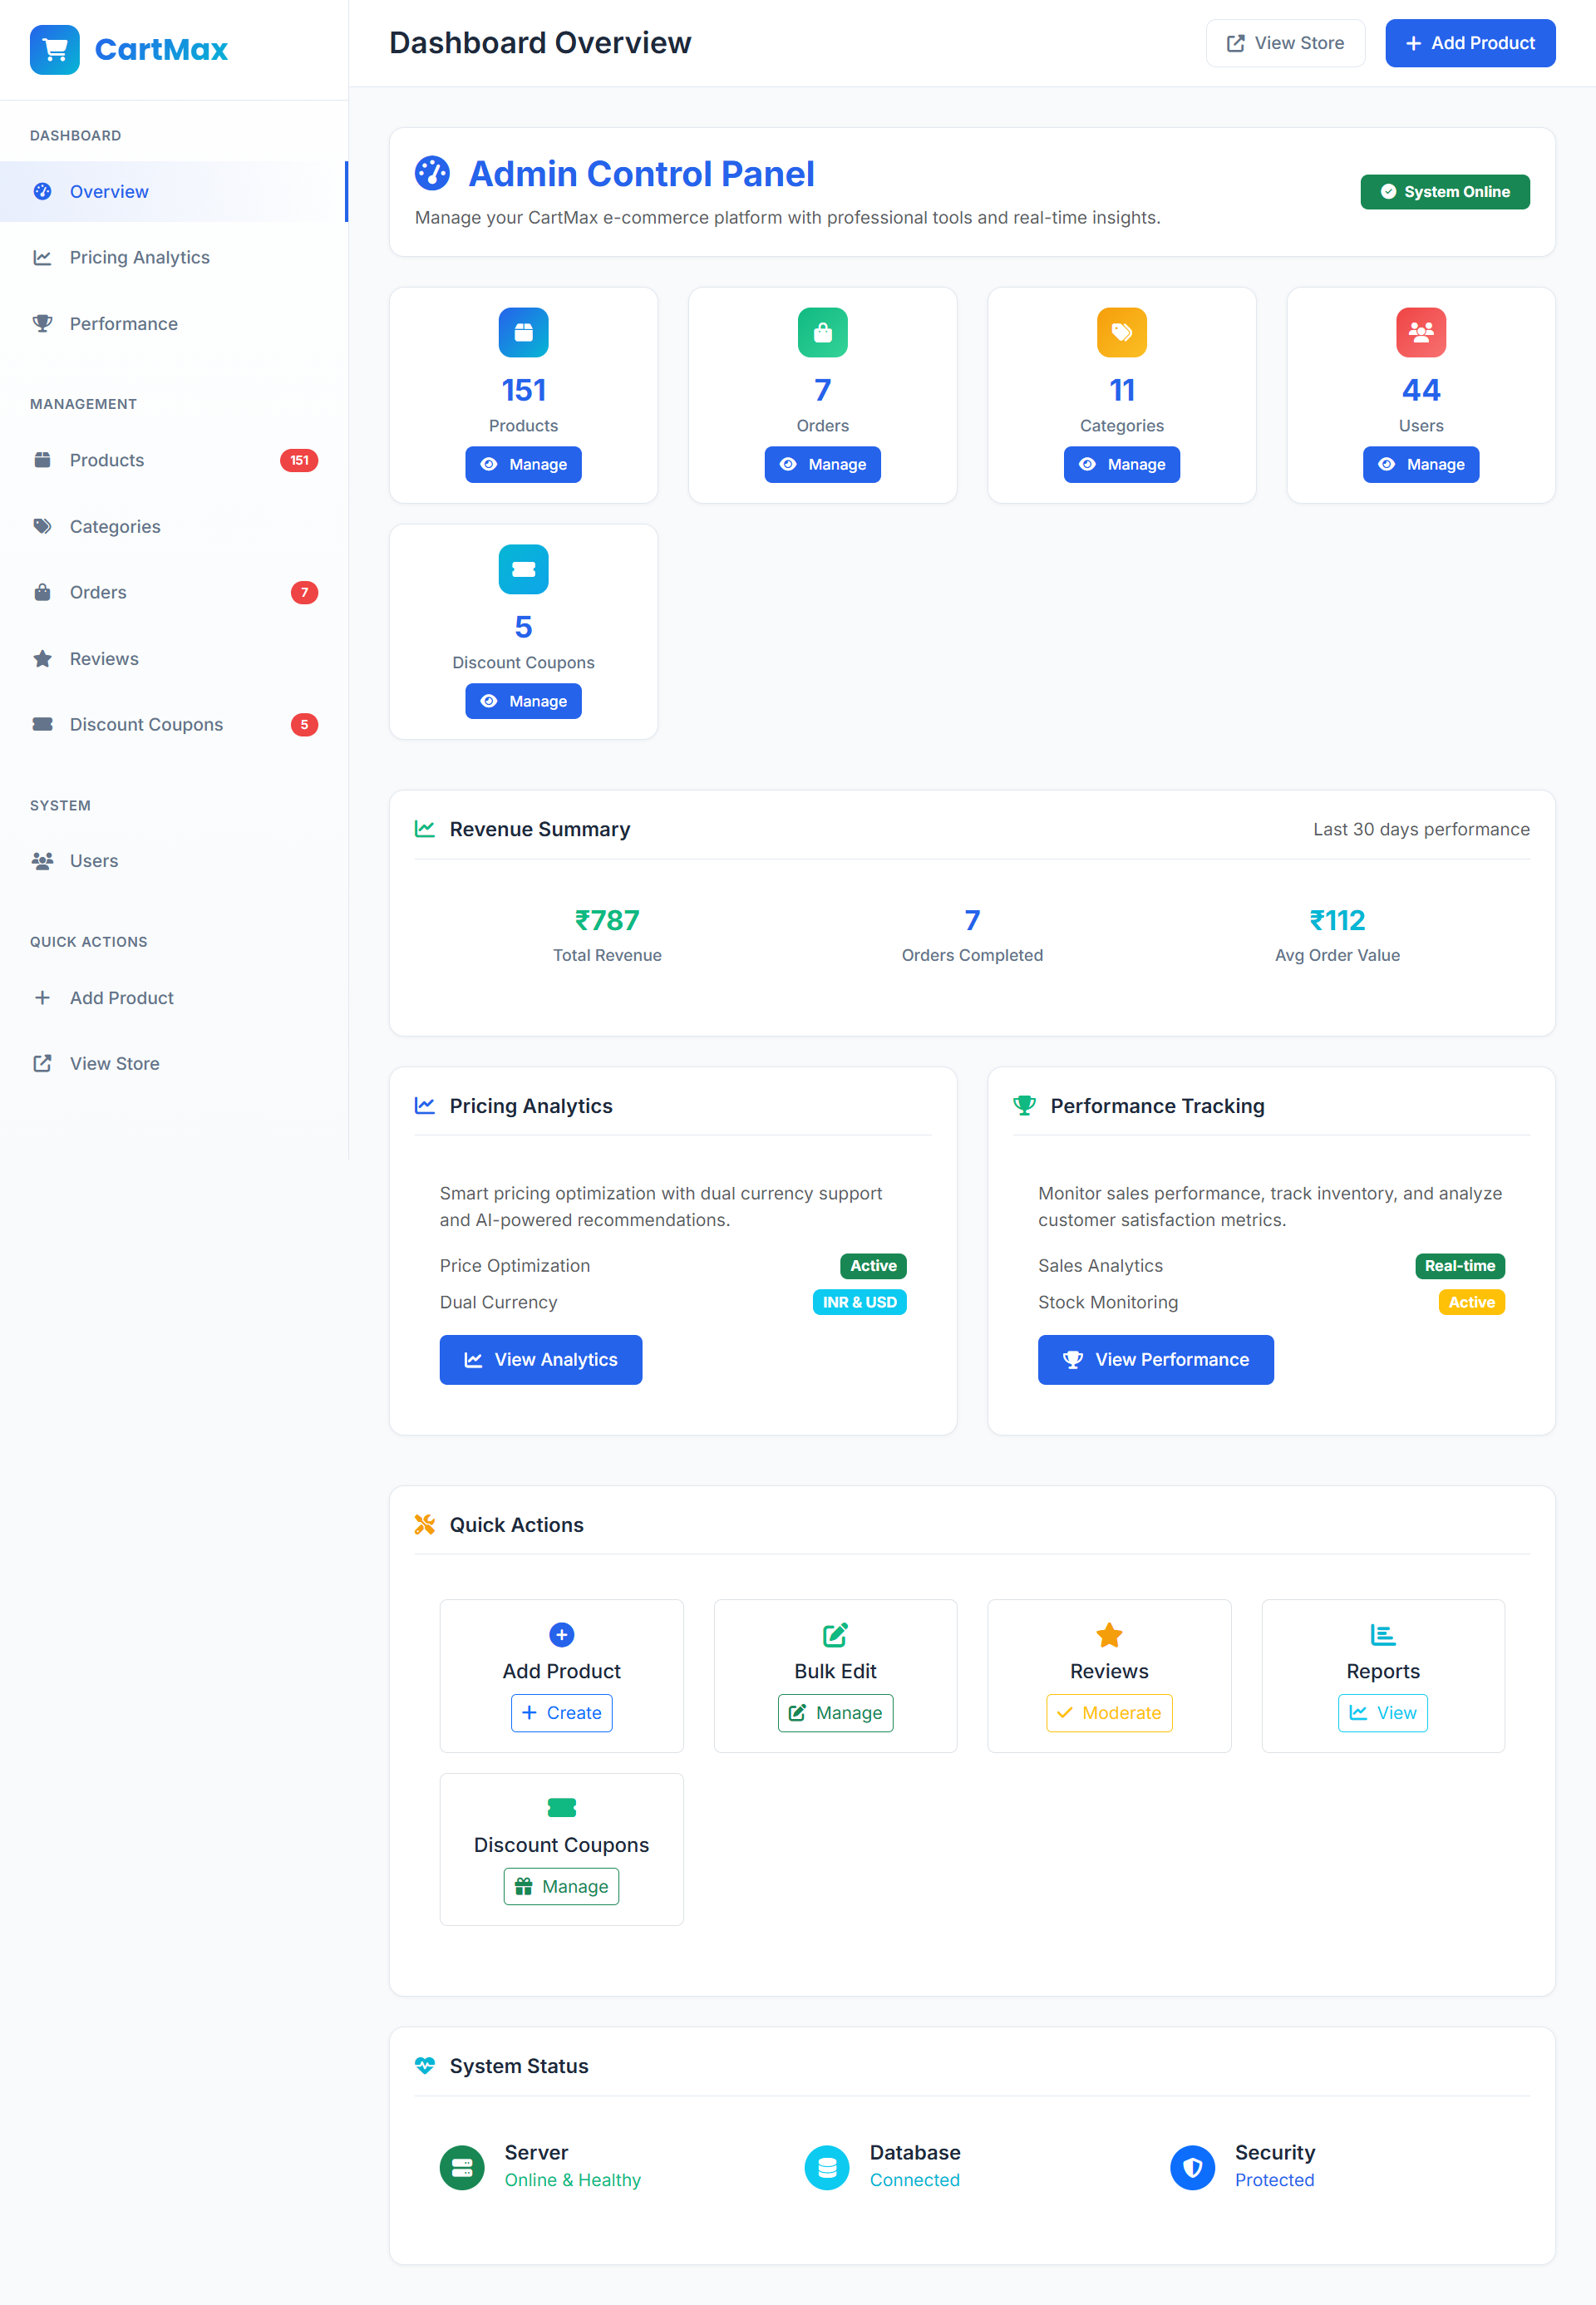The image size is (1596, 2305).
Task: Open Discount Coupons in the sidebar
Action: point(174,725)
